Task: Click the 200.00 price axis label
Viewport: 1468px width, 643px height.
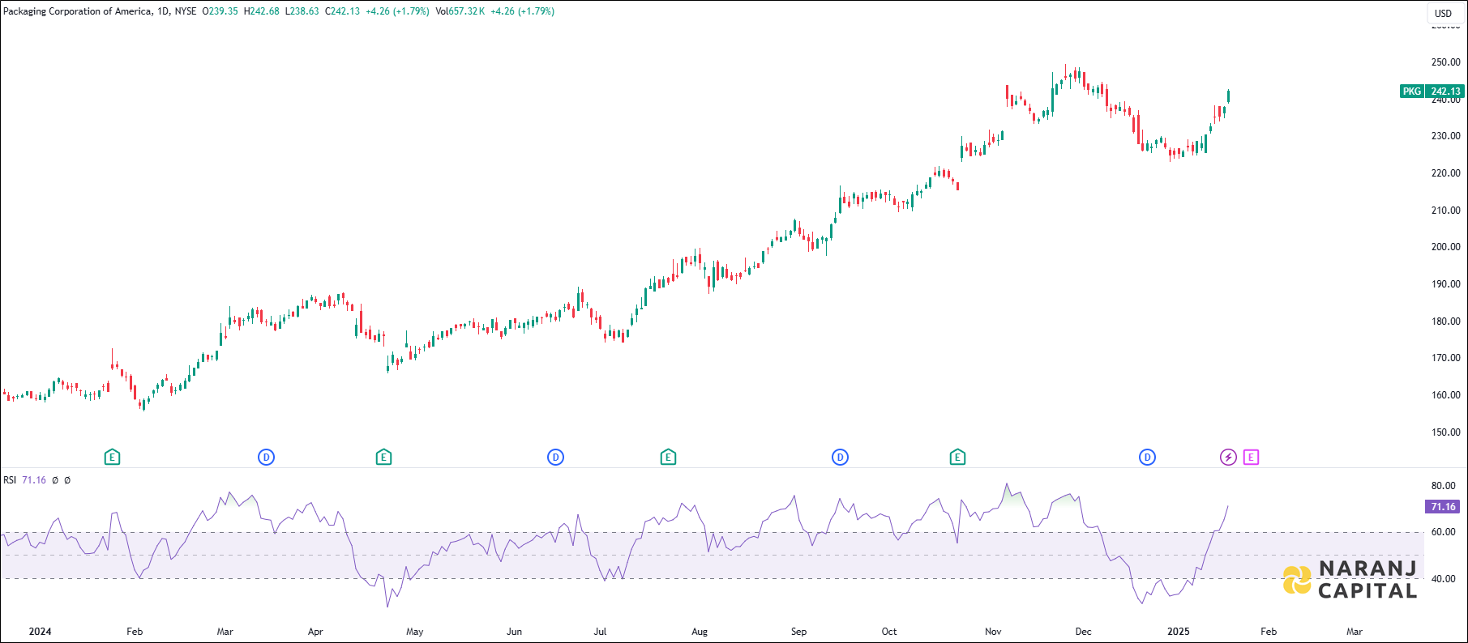Action: tap(1446, 247)
